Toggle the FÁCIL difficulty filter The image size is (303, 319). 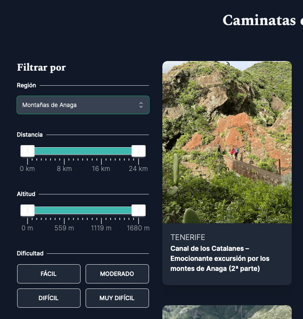pyautogui.click(x=48, y=274)
